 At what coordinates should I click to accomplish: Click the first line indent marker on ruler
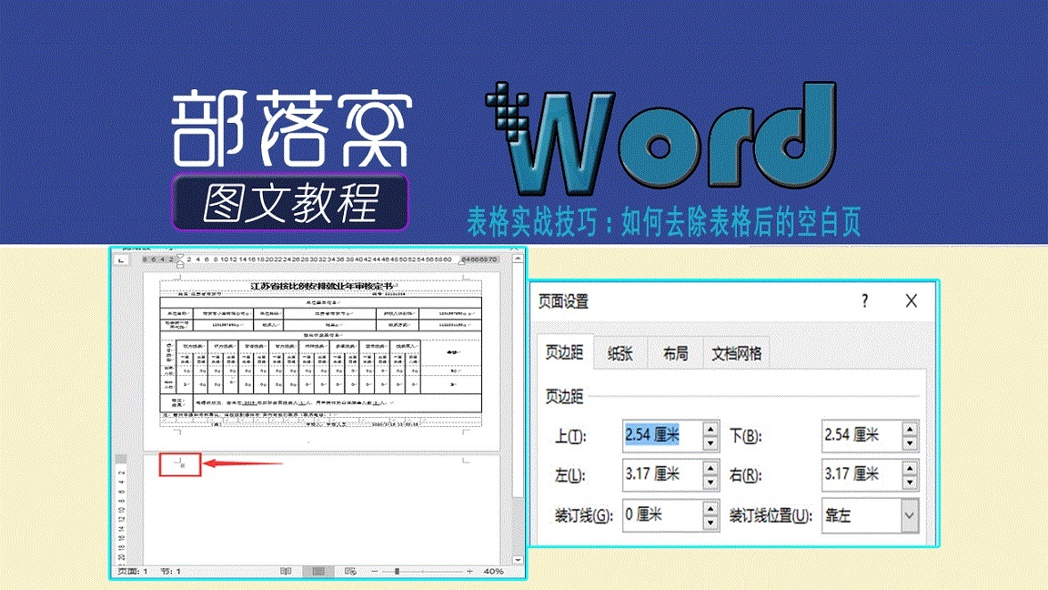(x=180, y=256)
